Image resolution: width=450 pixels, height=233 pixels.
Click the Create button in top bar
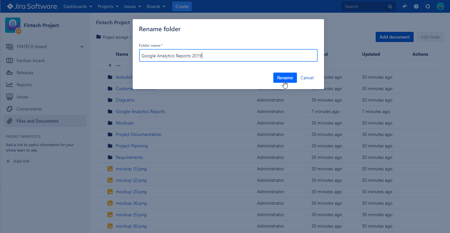pyautogui.click(x=182, y=6)
